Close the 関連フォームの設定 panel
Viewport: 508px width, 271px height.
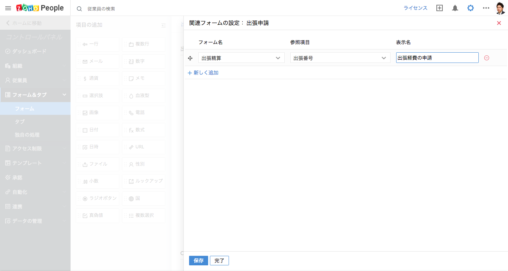click(x=499, y=23)
